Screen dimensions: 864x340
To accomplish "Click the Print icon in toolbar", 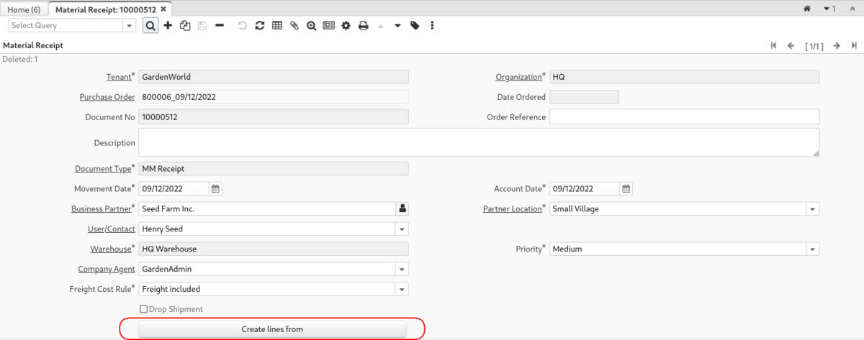I will coord(364,25).
